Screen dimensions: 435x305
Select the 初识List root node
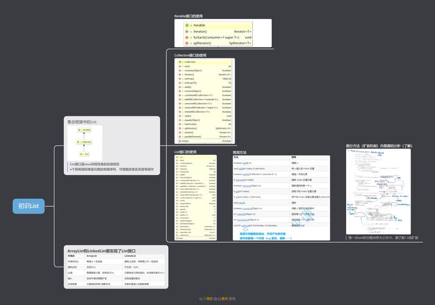[29, 206]
